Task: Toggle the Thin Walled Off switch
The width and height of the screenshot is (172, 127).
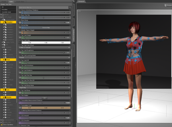Action: point(44,98)
